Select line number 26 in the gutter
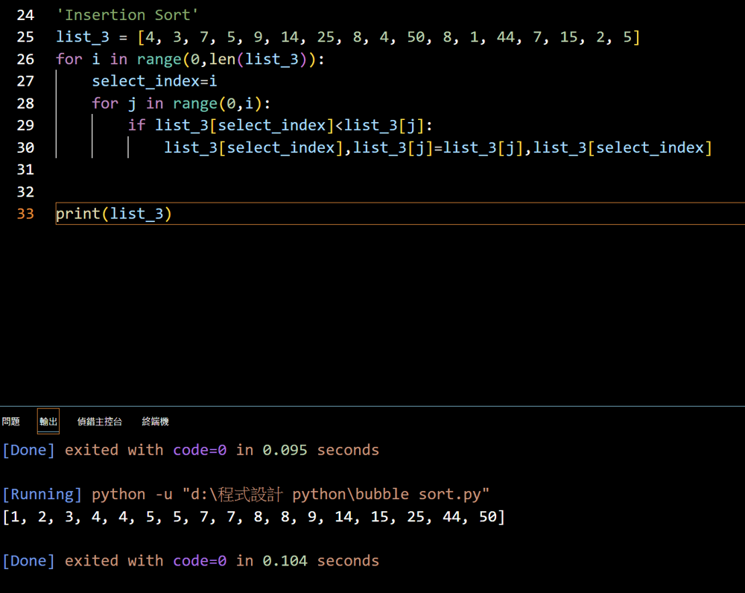 (25, 59)
